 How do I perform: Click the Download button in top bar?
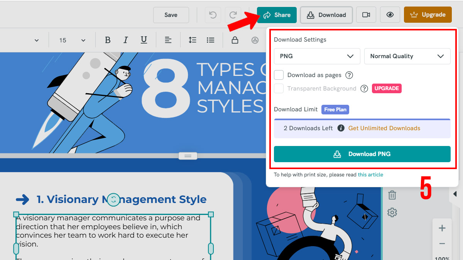coord(326,15)
